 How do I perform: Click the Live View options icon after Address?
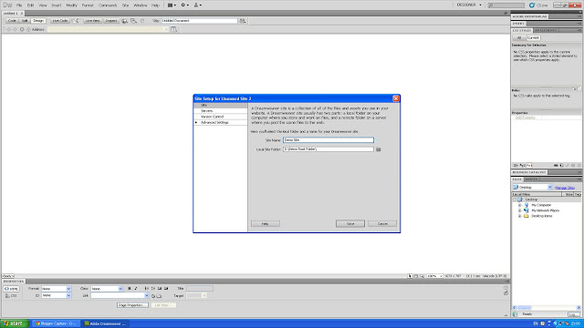tap(174, 29)
